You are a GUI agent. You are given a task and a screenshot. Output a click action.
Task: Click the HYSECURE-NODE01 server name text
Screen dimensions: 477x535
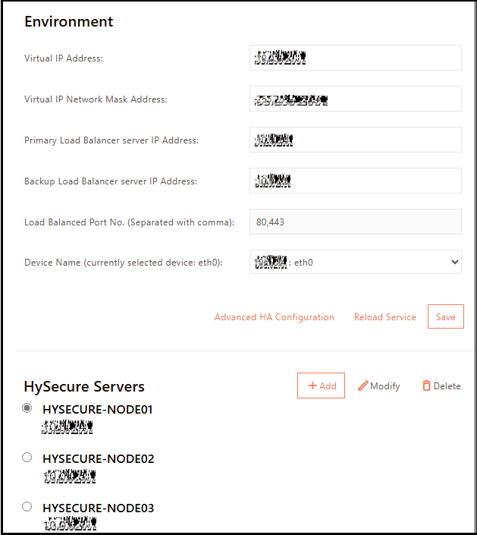98,410
